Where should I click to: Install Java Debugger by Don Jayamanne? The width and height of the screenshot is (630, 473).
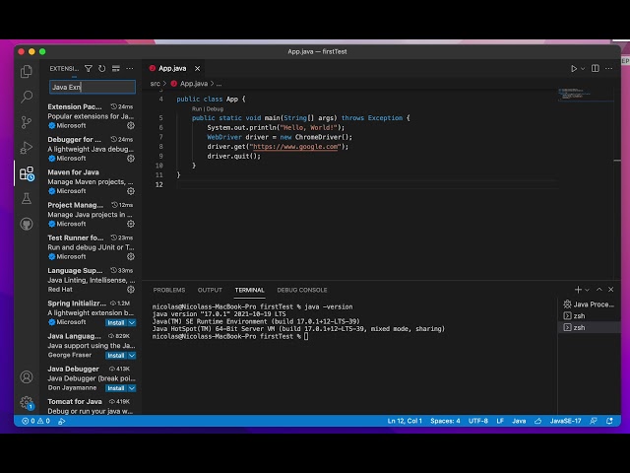pyautogui.click(x=116, y=388)
